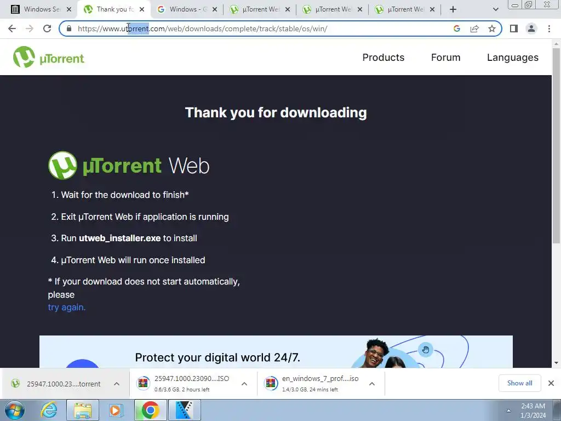The image size is (561, 421).
Task: Click the browser forward arrow
Action: pos(30,29)
